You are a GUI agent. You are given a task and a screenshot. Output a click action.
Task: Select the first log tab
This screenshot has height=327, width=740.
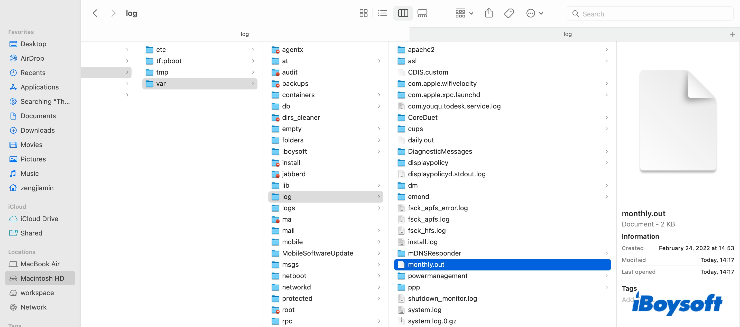click(x=244, y=34)
